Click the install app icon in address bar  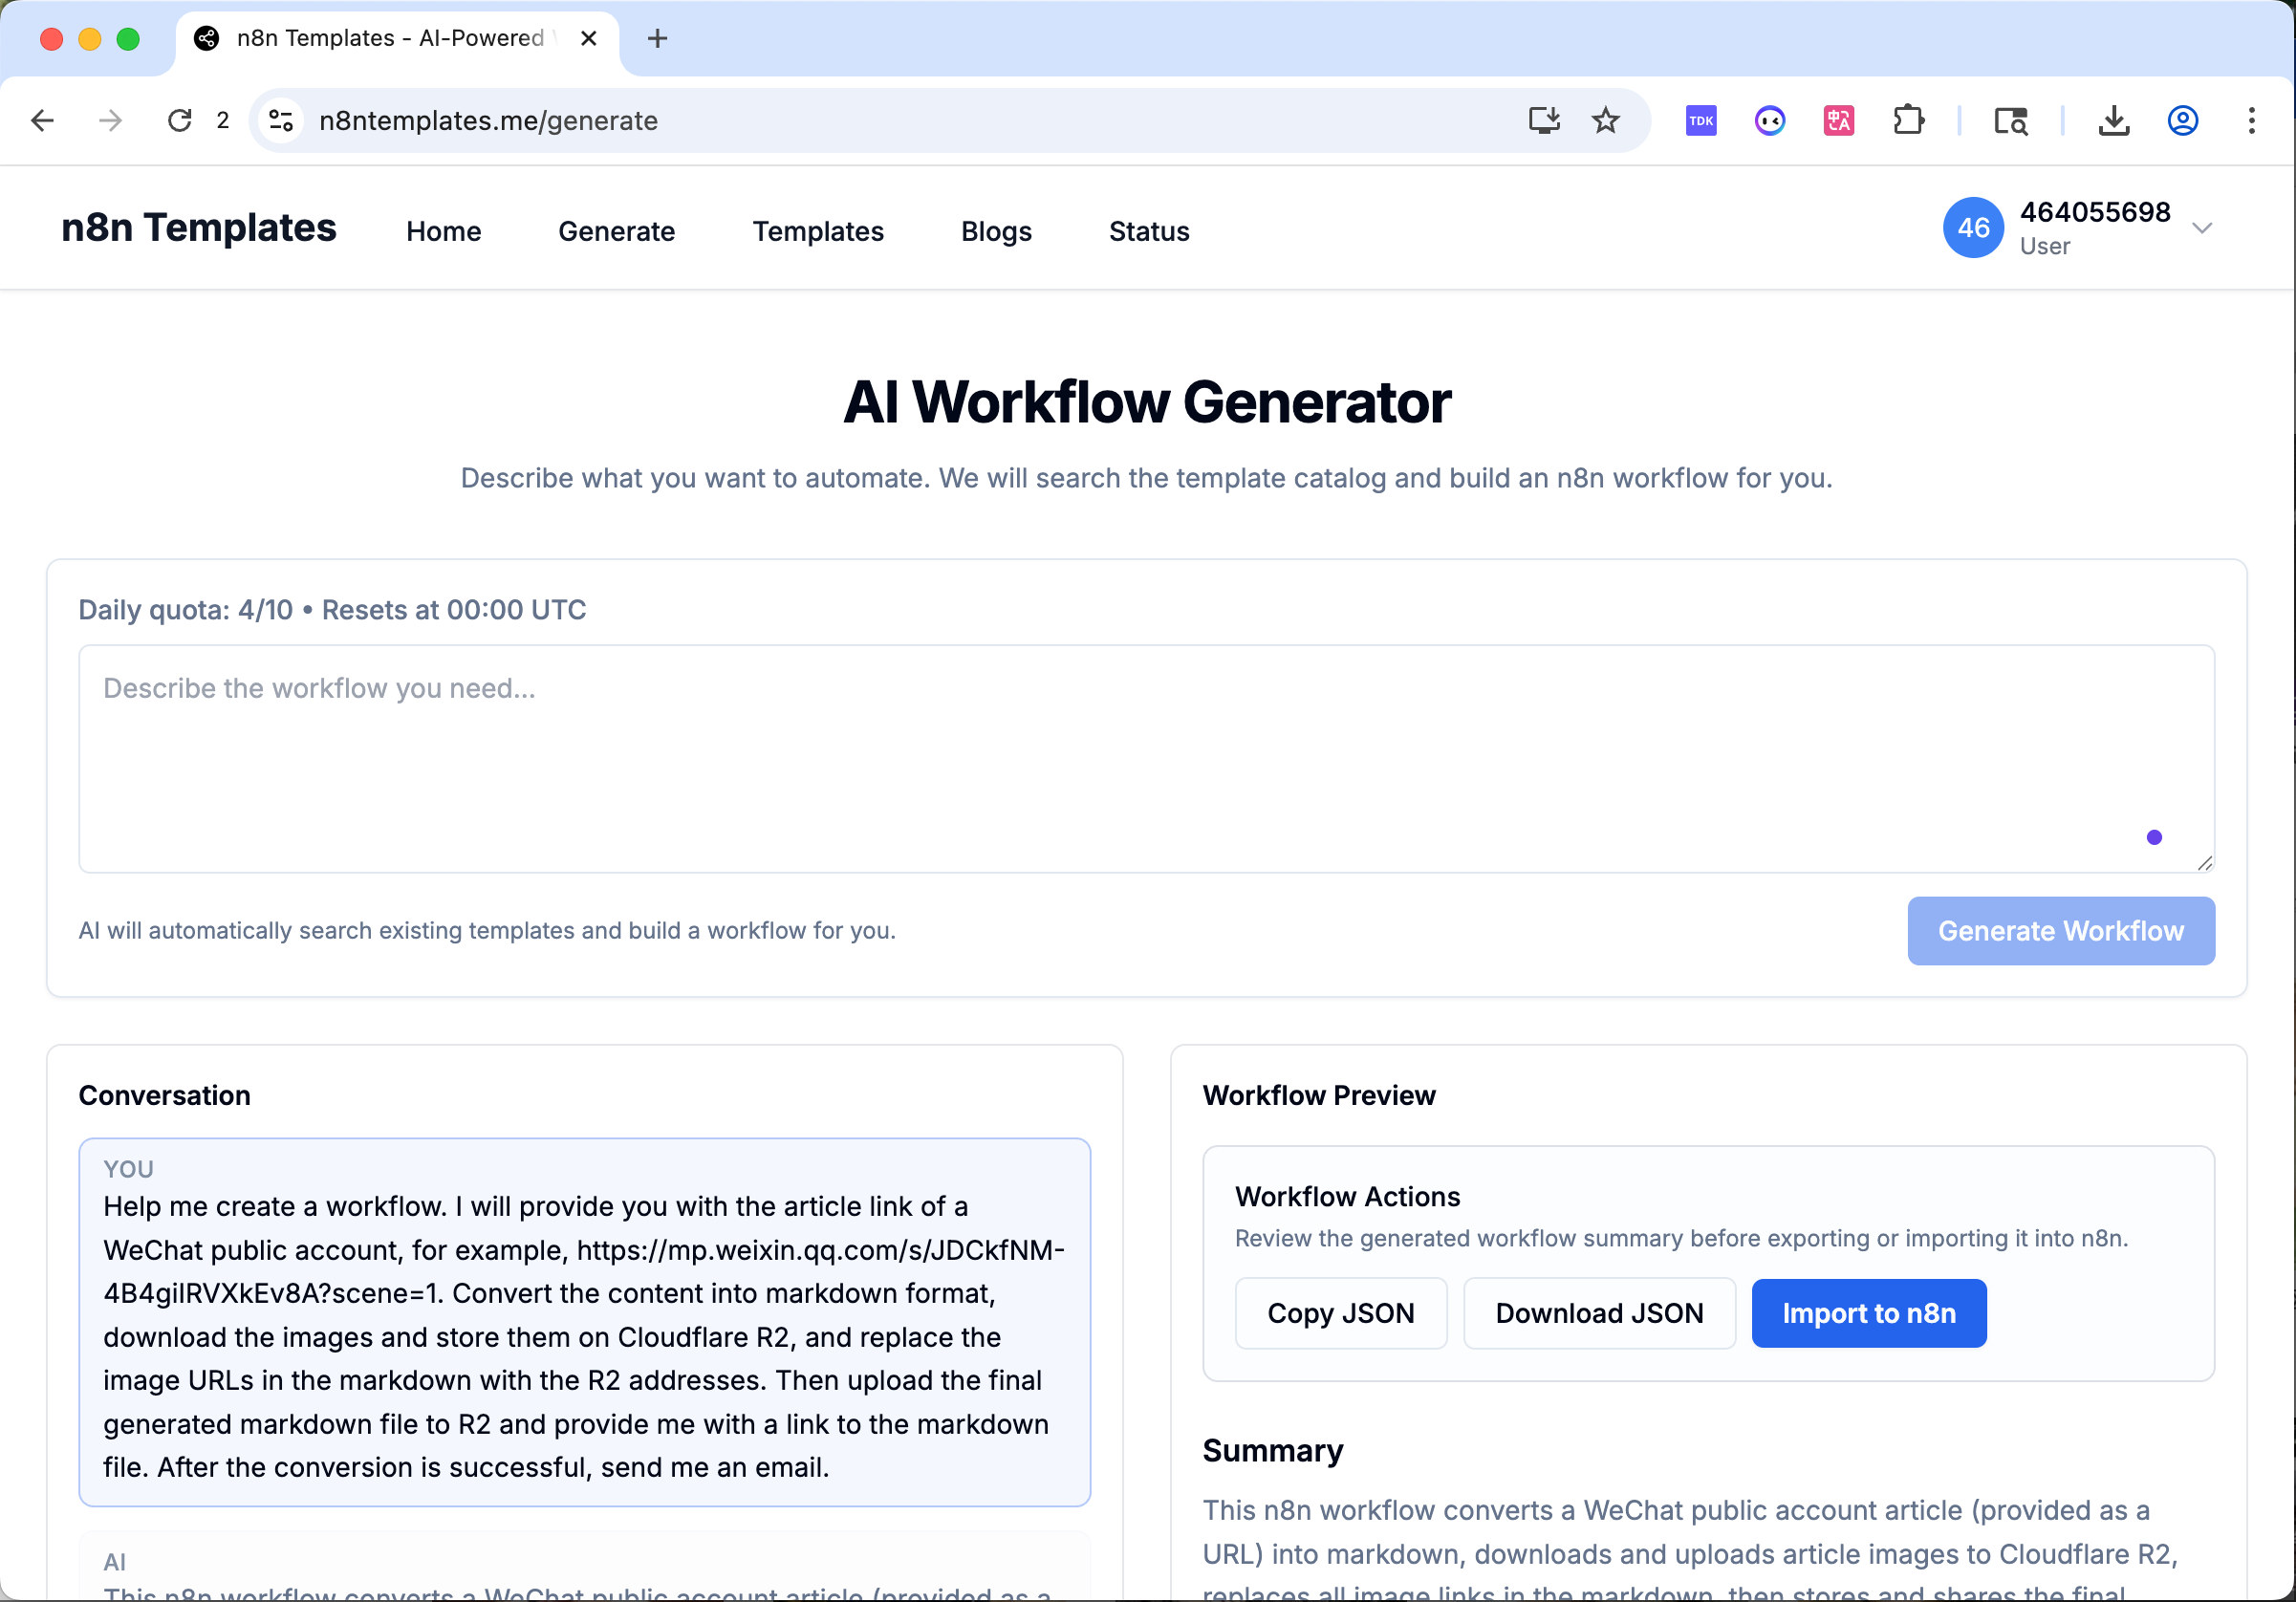point(1543,121)
